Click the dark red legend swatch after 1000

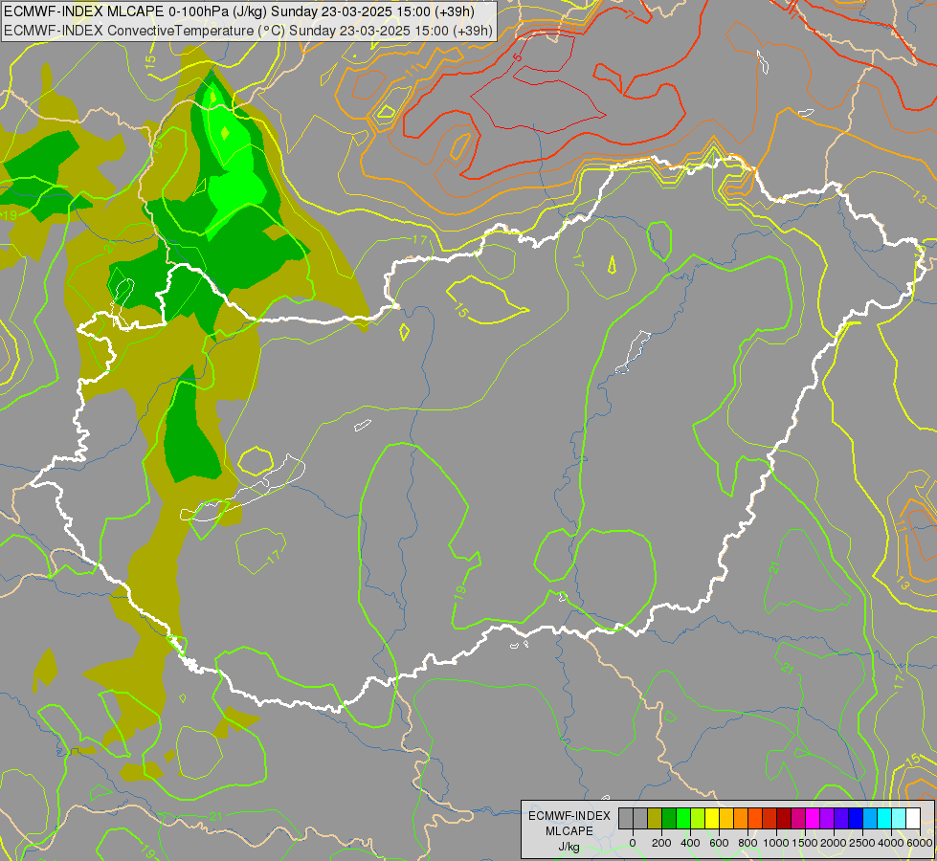click(784, 818)
